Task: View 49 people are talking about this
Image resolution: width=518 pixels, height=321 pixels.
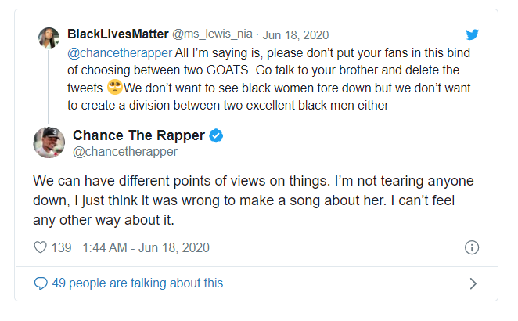Action: tap(137, 283)
